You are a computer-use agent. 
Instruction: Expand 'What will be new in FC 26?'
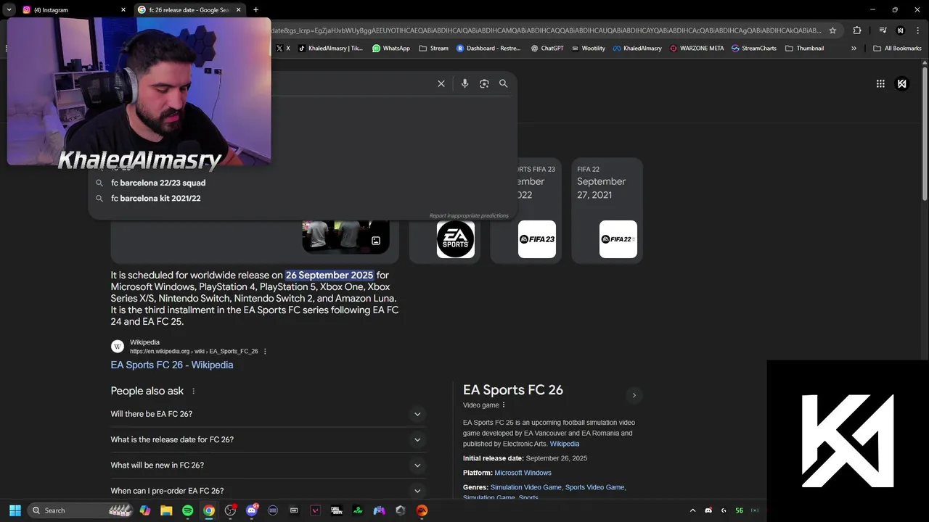click(268, 465)
